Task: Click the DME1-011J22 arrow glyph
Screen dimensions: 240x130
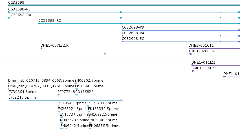Action: tap(193, 66)
